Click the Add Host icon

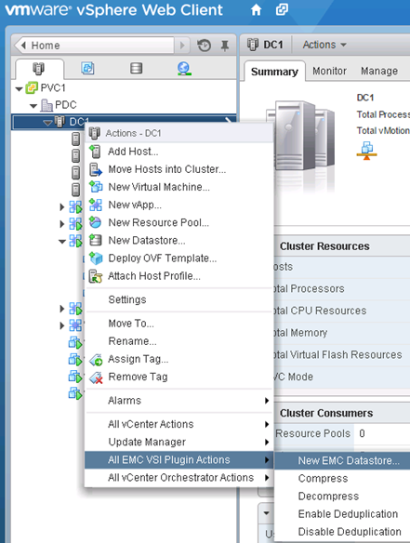(x=95, y=152)
